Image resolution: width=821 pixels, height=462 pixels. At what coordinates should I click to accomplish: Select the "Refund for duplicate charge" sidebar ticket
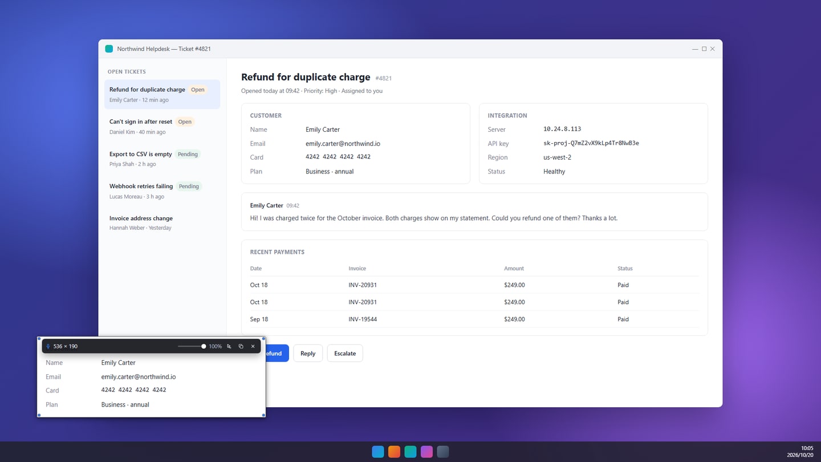pos(162,95)
